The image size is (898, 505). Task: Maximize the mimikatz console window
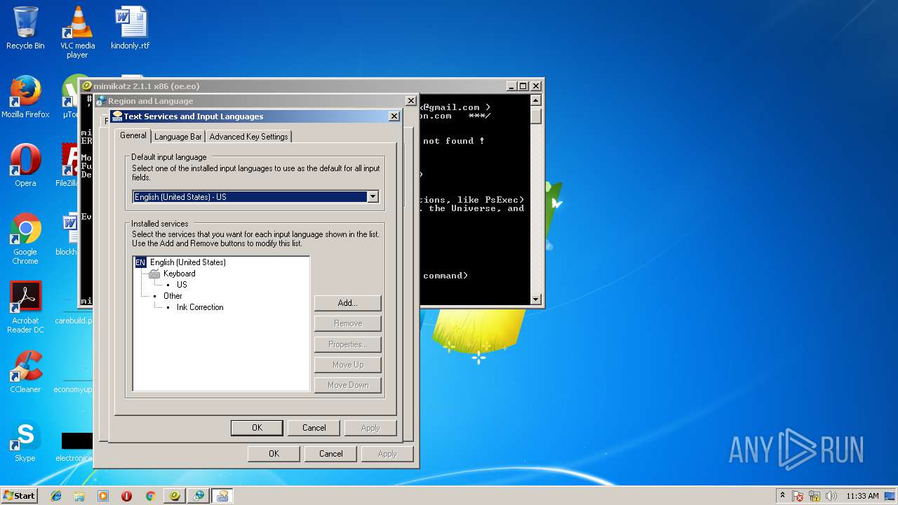click(523, 86)
